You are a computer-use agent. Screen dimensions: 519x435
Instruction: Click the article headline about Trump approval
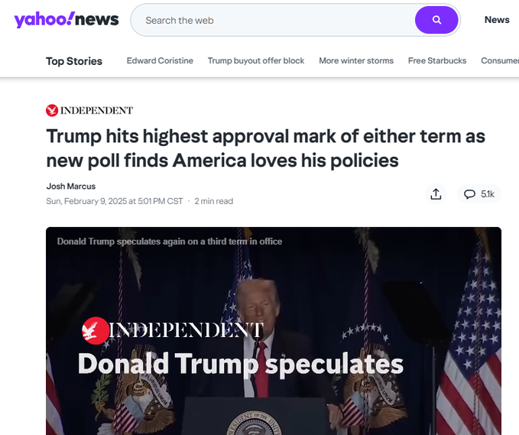click(x=266, y=148)
